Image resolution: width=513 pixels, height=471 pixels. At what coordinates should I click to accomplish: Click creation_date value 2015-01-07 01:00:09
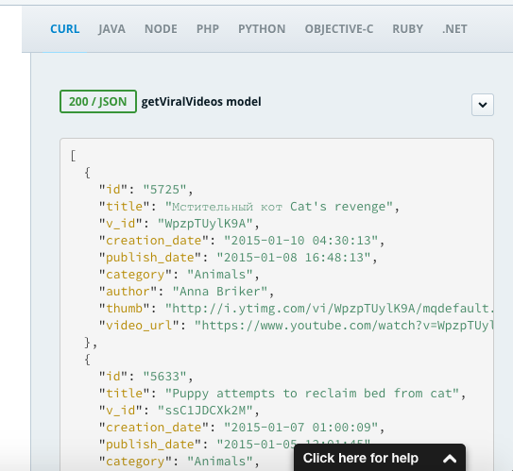tap(301, 428)
